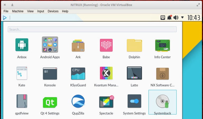
Task: Open Kvantum Manager
Action: (106, 73)
